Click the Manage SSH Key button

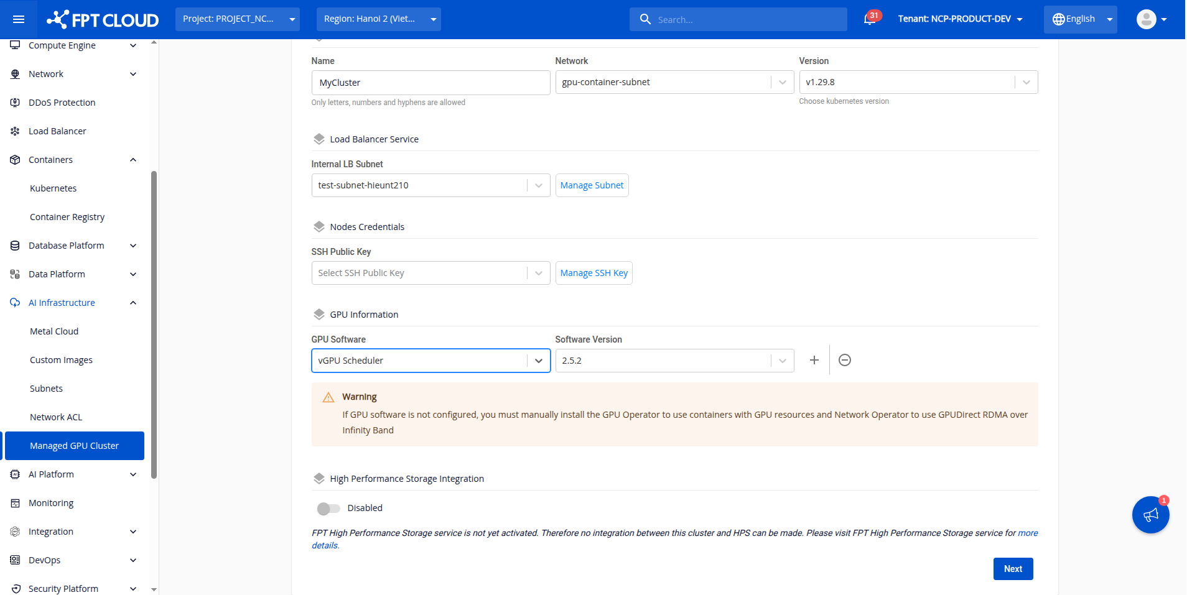point(593,273)
